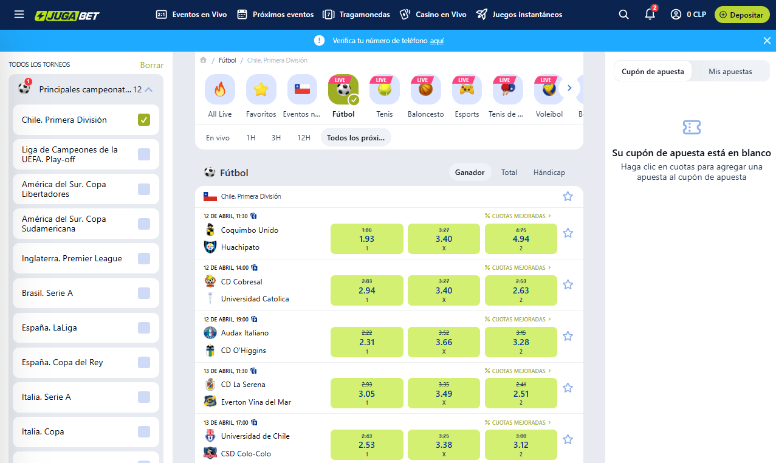Switch to the Hándicap market tab

click(549, 173)
